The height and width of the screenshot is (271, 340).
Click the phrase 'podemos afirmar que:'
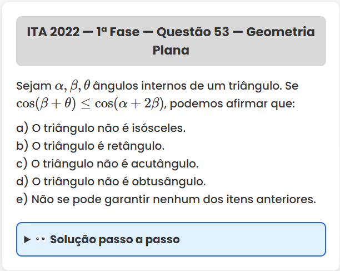click(231, 104)
